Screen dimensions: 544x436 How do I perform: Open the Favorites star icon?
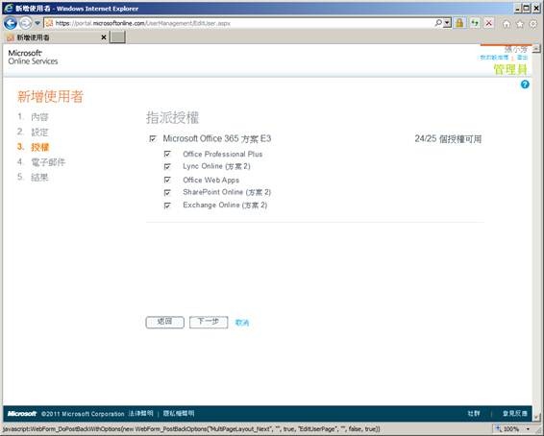coord(520,24)
